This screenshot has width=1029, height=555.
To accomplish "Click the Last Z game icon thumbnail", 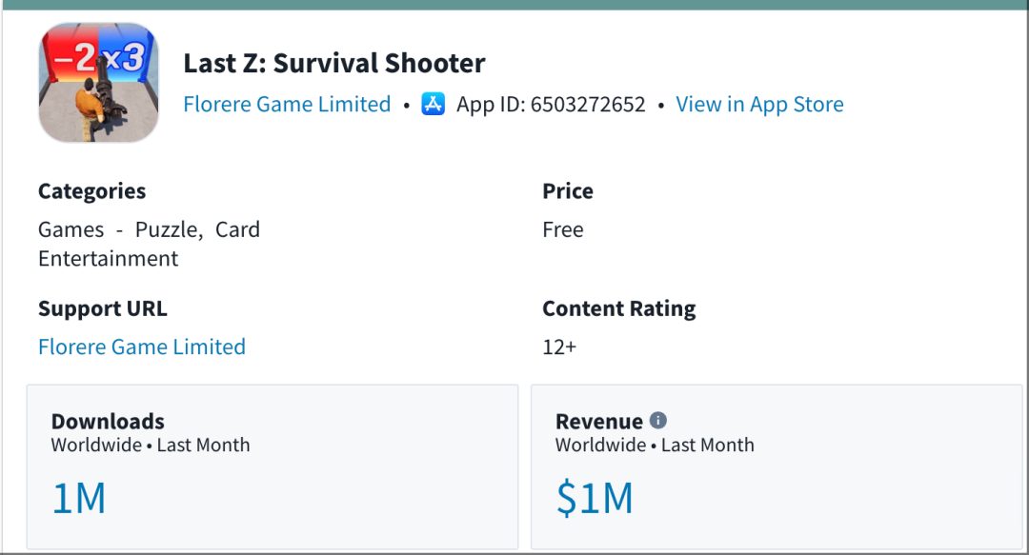I will coord(98,83).
